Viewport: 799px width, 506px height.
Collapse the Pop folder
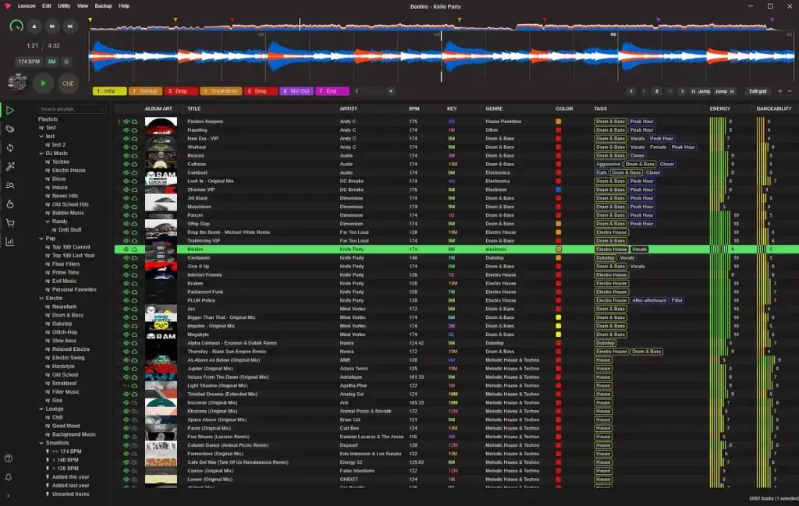click(41, 239)
